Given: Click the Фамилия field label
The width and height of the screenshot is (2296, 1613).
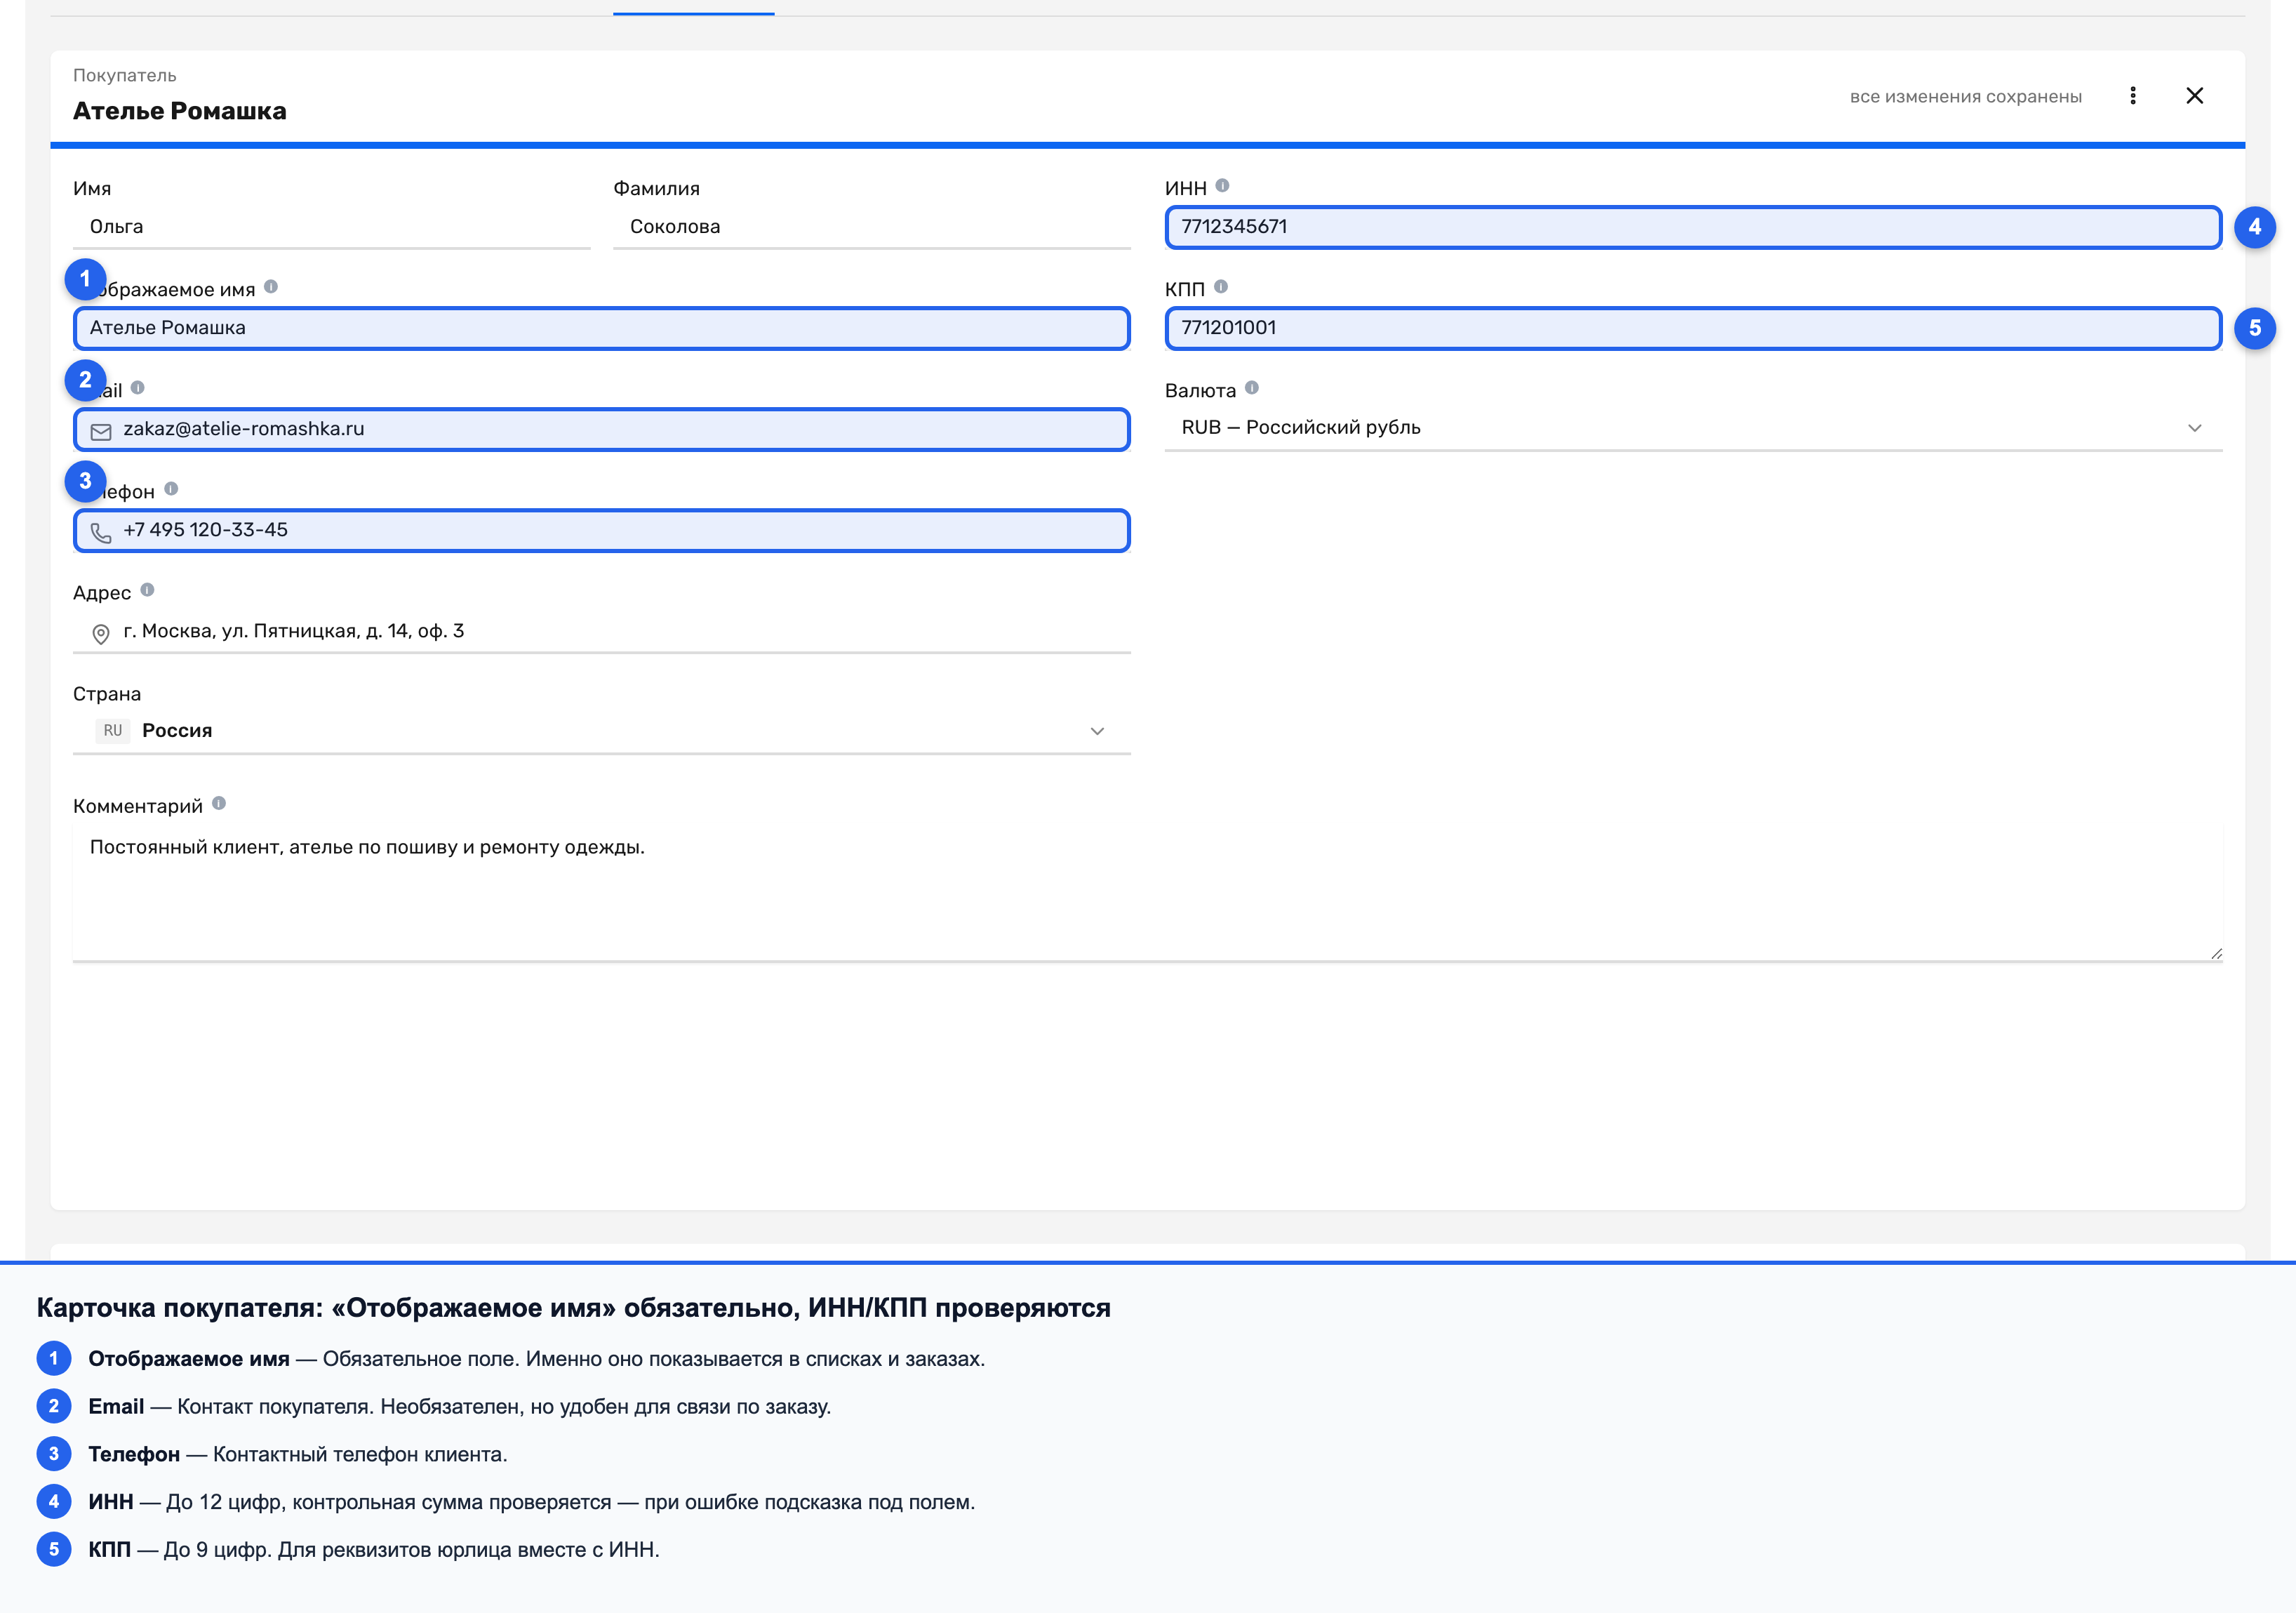Looking at the screenshot, I should click(656, 189).
